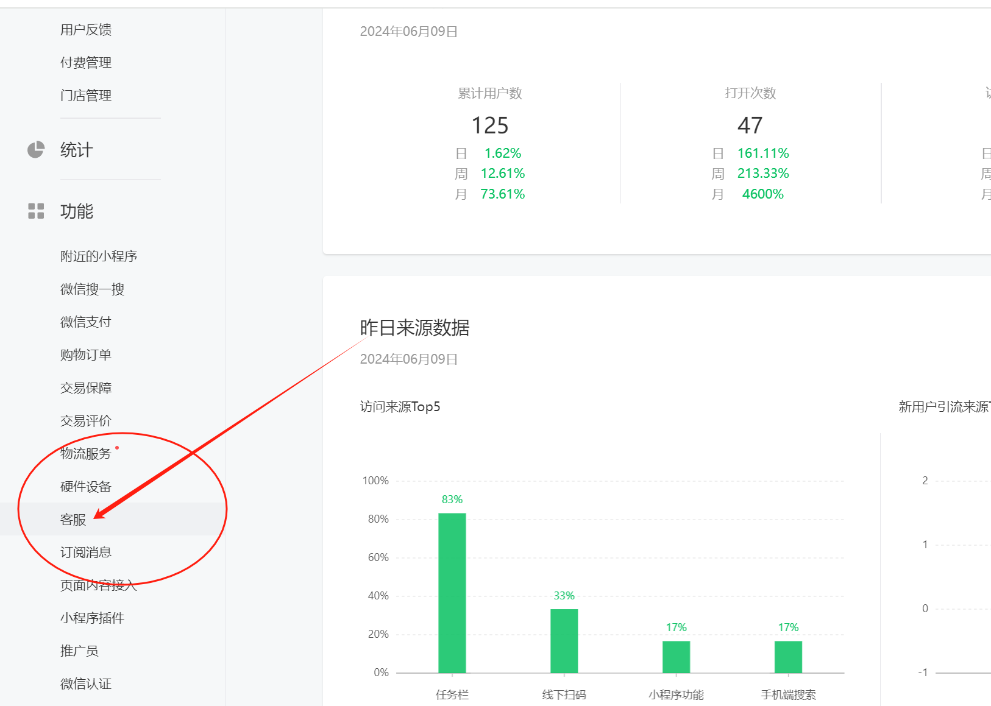
Task: Go to 门店管理 page
Action: pos(86,96)
